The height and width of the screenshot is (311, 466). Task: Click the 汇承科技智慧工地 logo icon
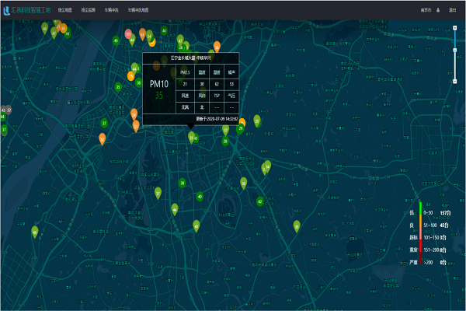6,11
